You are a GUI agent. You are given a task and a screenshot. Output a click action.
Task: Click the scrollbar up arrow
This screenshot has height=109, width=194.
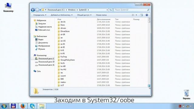tap(149, 19)
